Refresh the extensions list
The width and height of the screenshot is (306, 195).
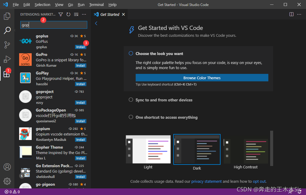click(68, 14)
